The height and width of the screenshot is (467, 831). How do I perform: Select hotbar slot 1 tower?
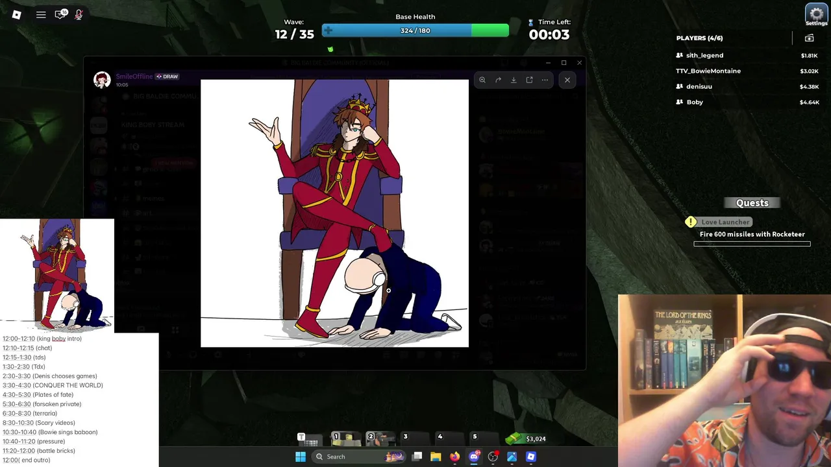pos(345,439)
